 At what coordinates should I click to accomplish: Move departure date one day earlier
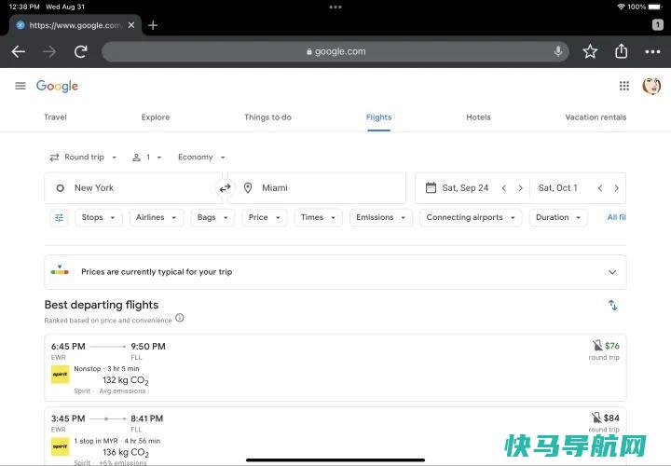click(x=504, y=188)
